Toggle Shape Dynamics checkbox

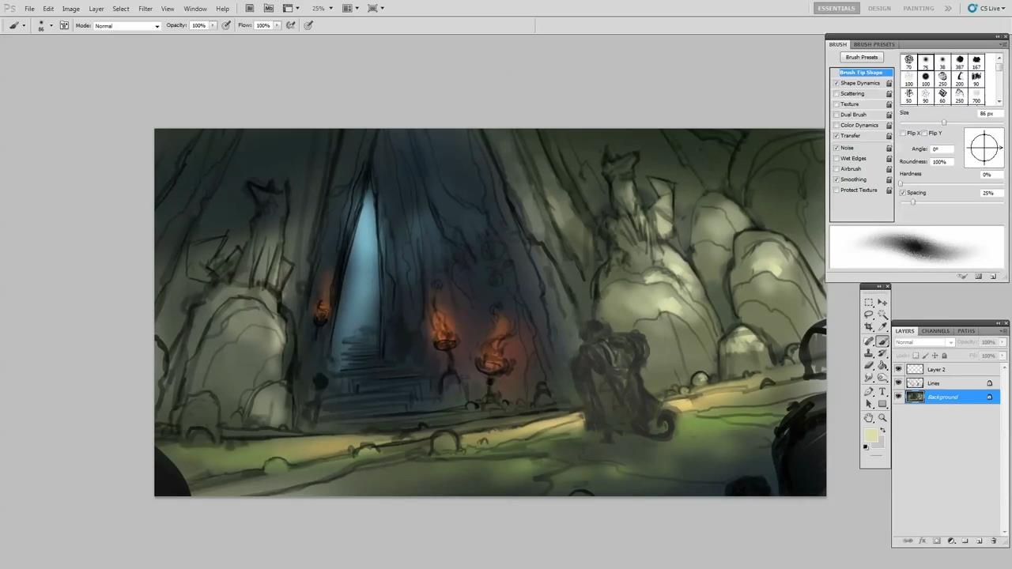836,83
